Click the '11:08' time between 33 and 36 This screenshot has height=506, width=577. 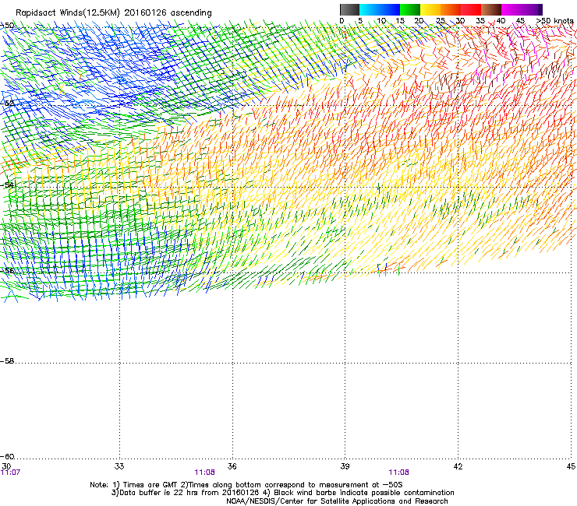204,473
